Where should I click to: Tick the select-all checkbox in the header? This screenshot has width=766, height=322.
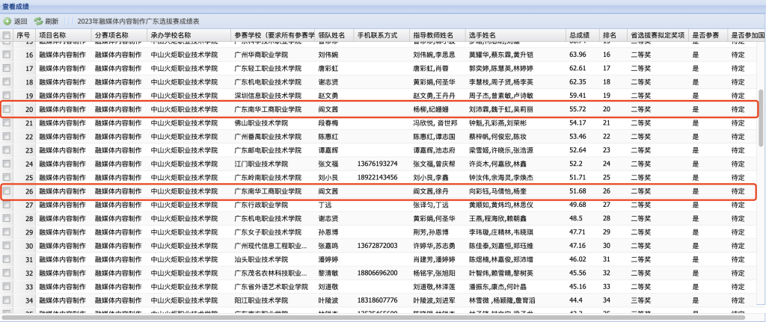pos(7,35)
